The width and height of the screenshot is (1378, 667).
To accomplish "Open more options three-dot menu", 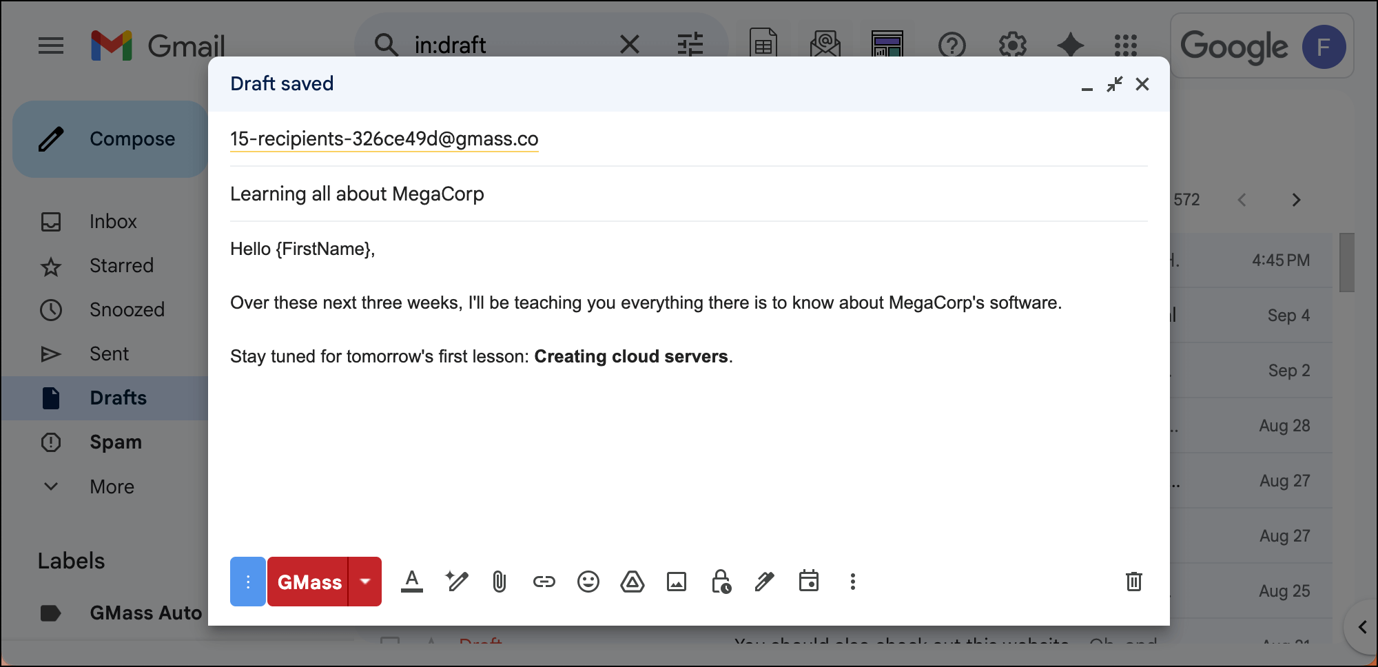I will pos(852,582).
